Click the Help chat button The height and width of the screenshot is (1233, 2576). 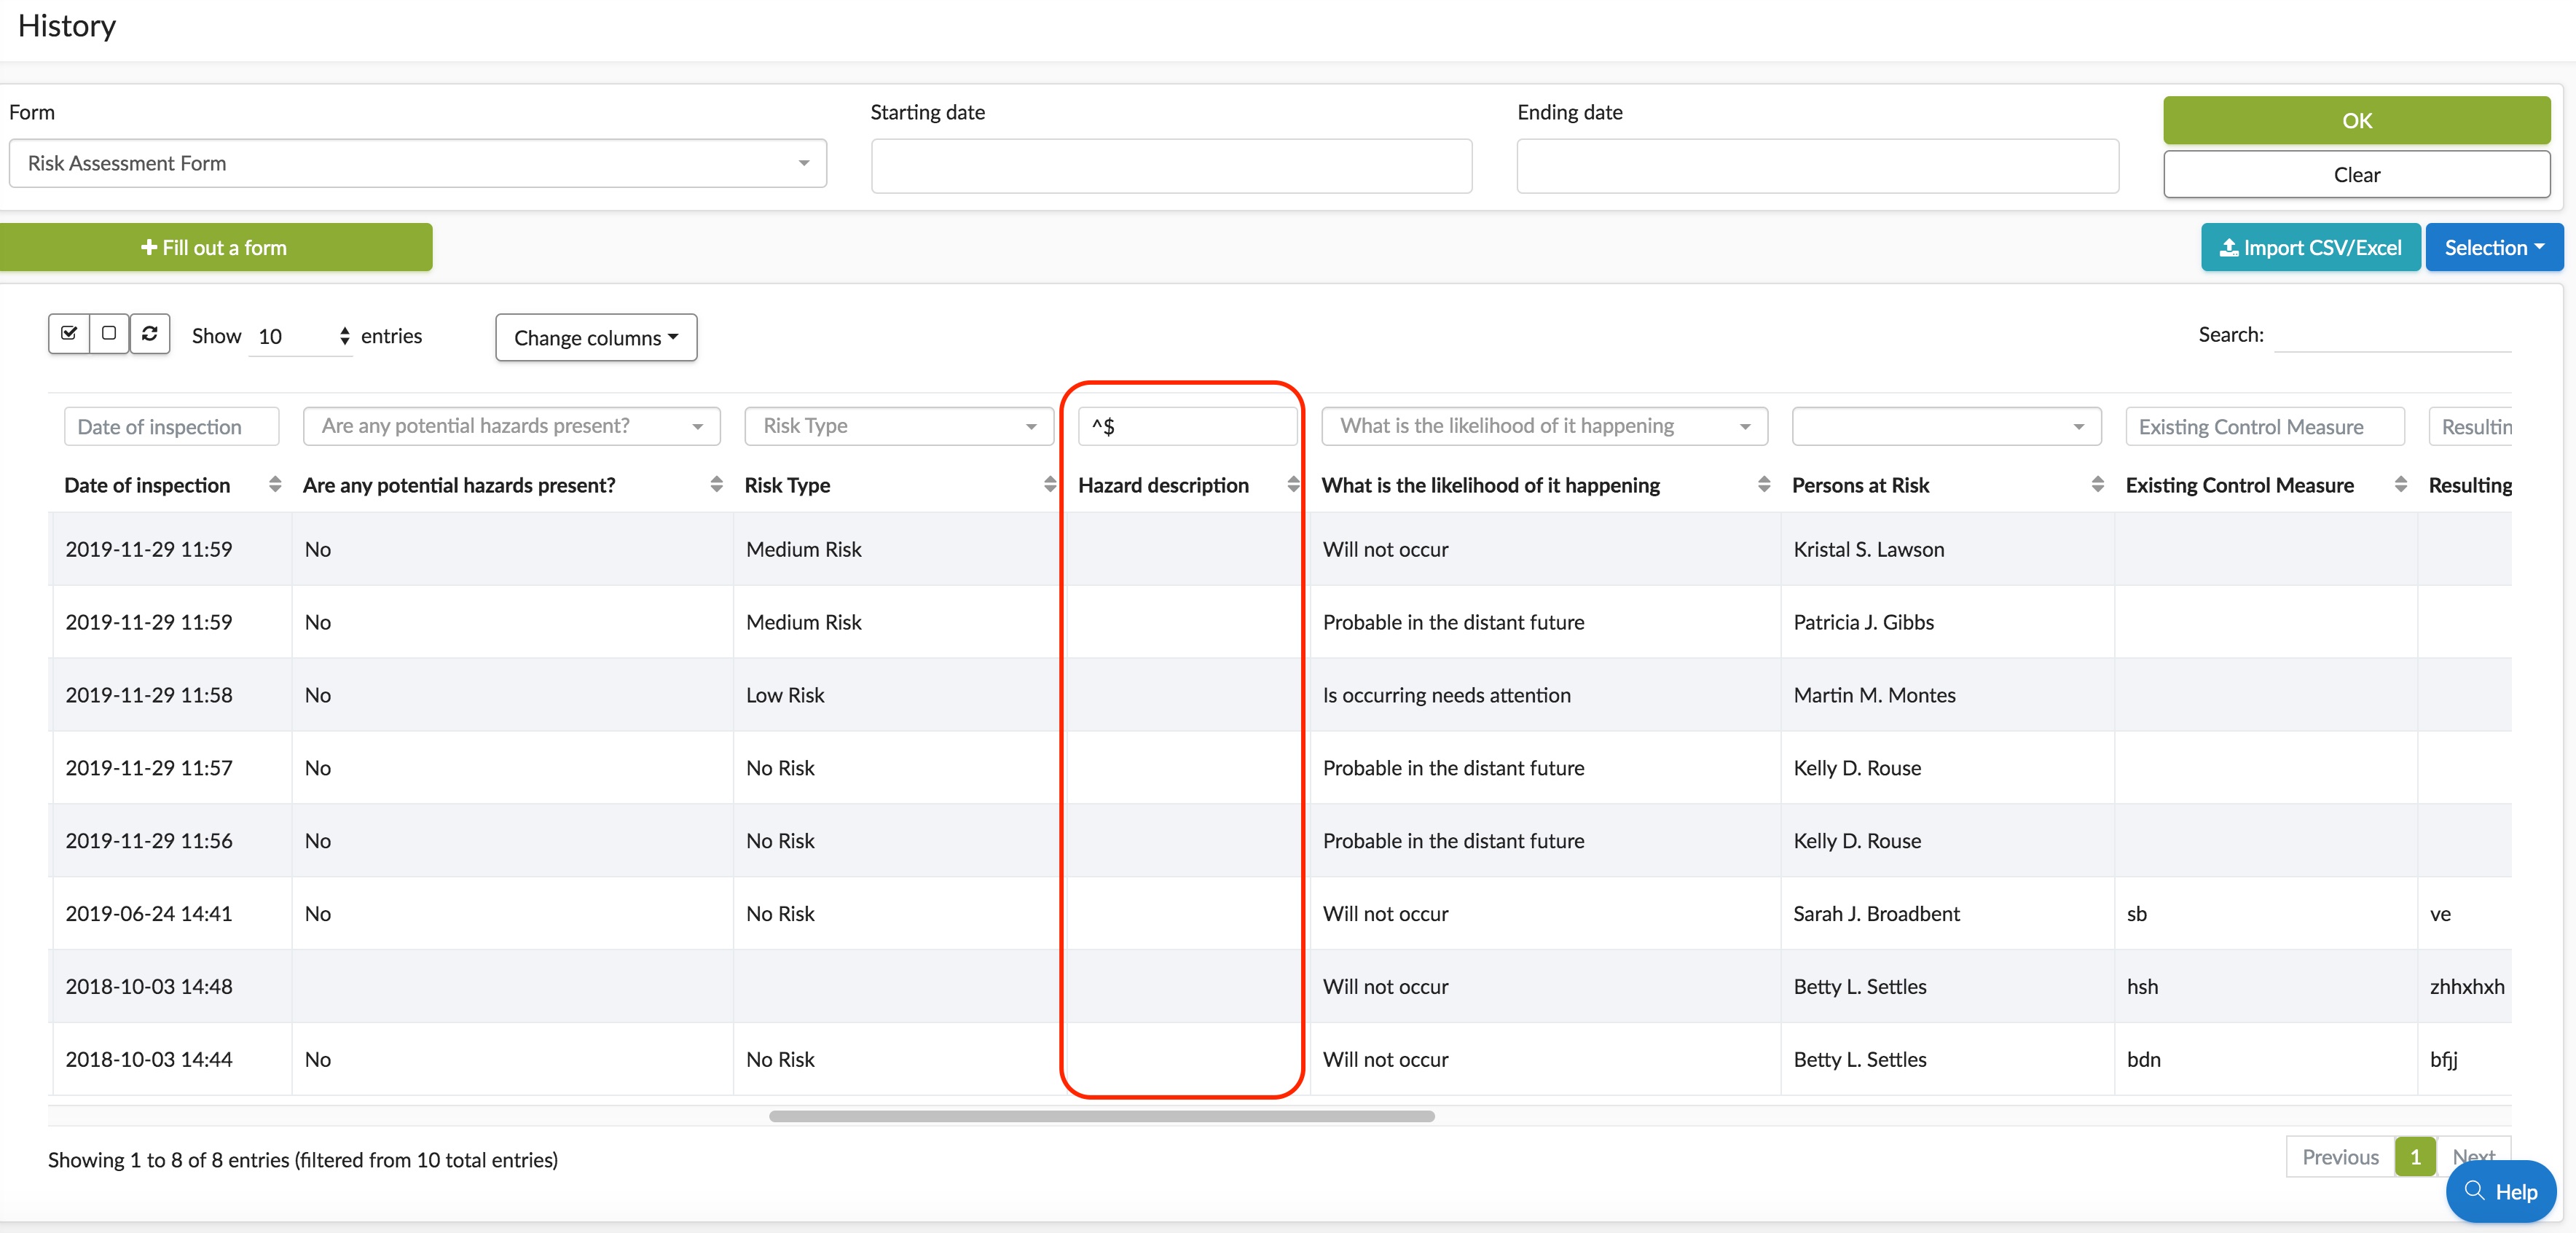click(x=2500, y=1191)
